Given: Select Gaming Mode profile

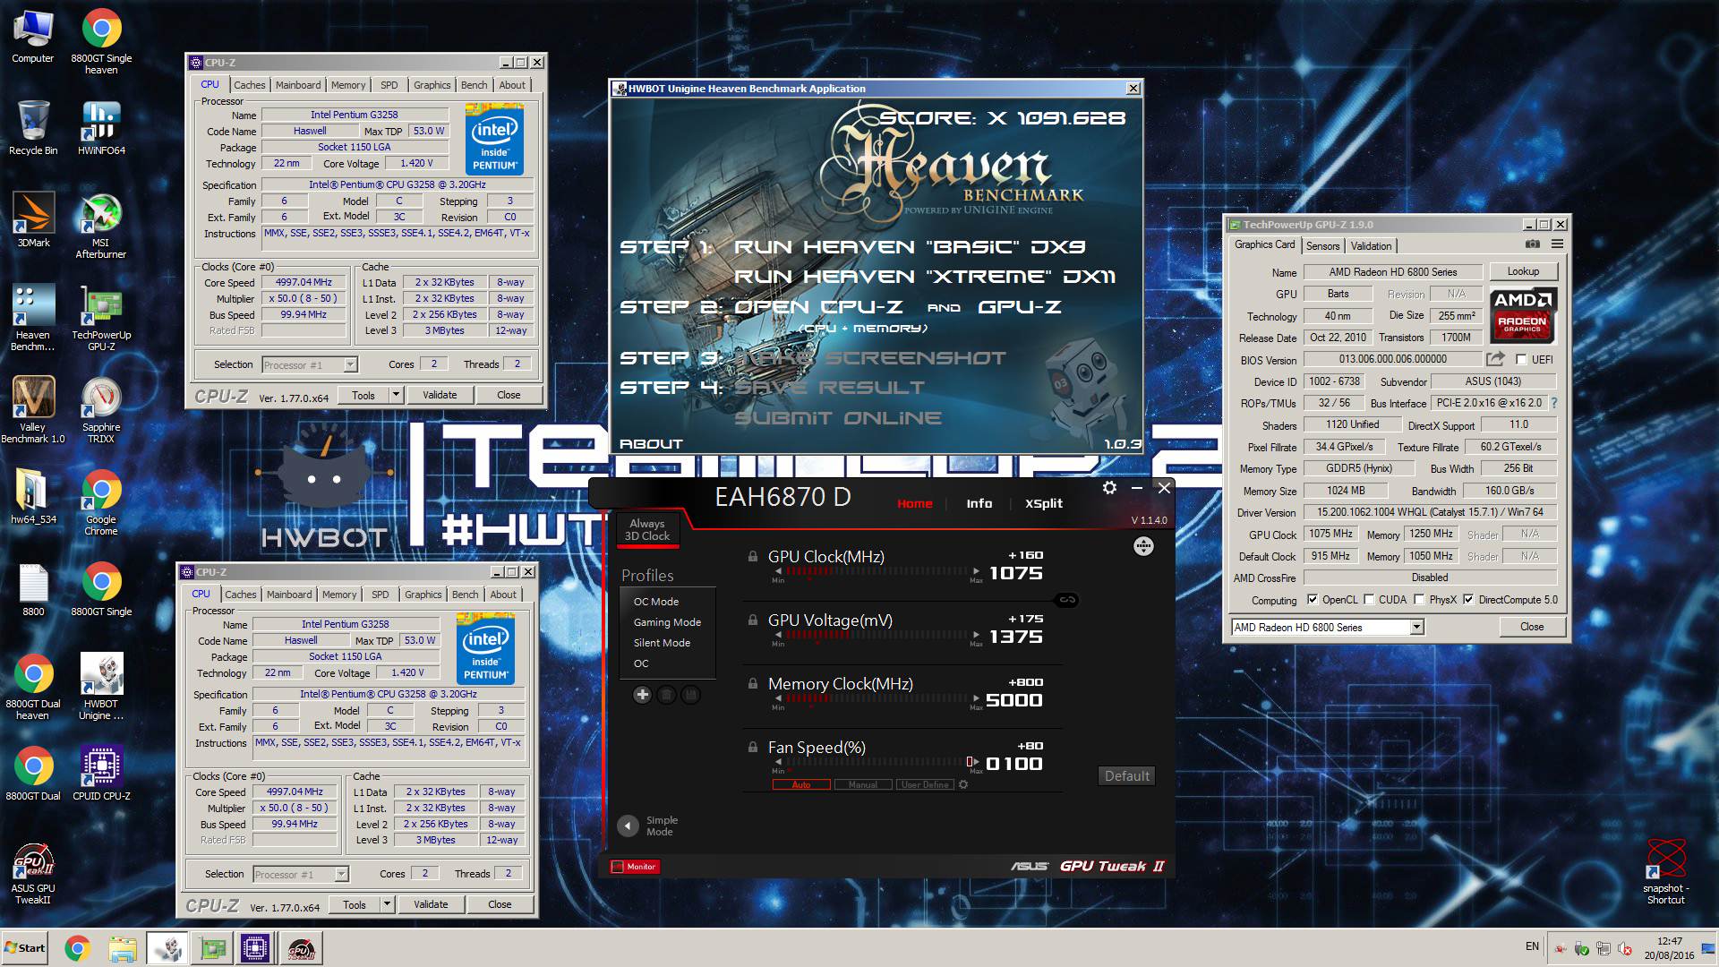Looking at the screenshot, I should click(x=667, y=622).
